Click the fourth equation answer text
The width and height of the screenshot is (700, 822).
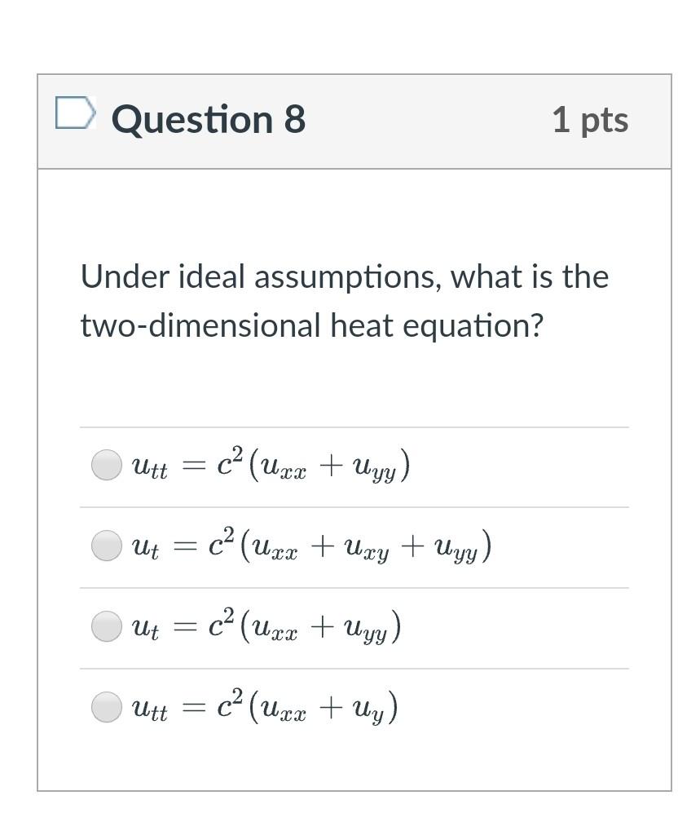pyautogui.click(x=265, y=706)
